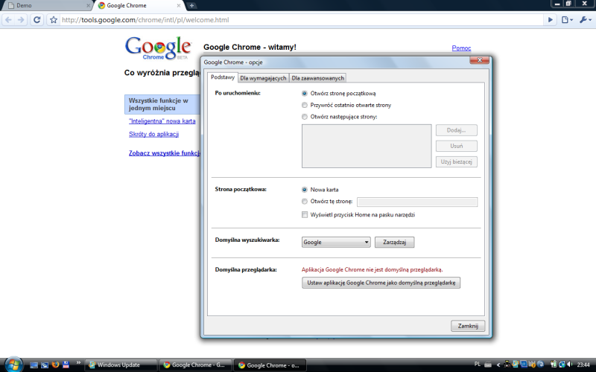Image resolution: width=596 pixels, height=372 pixels.
Task: Expand the quick launch overflow chevron
Action: [78, 363]
